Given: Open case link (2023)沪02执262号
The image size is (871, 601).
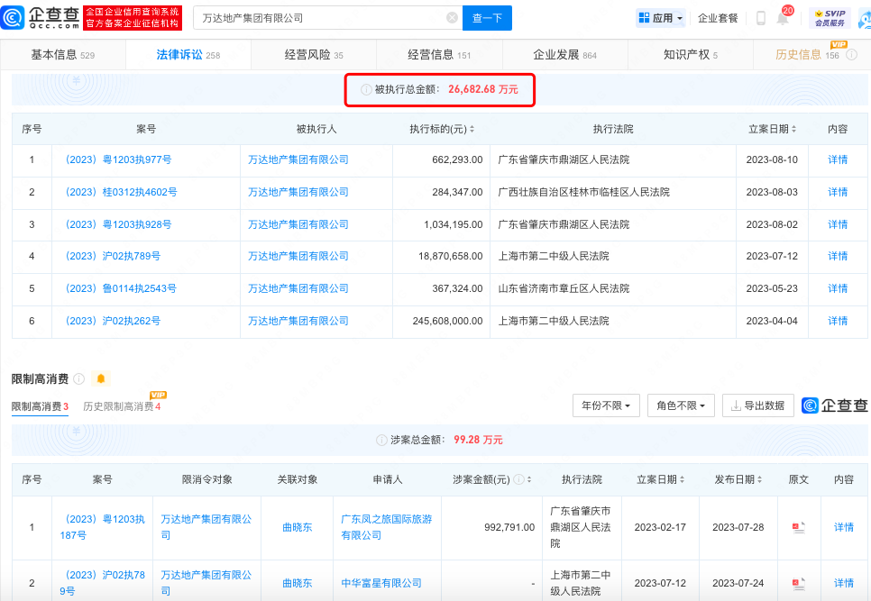Looking at the screenshot, I should tap(113, 321).
